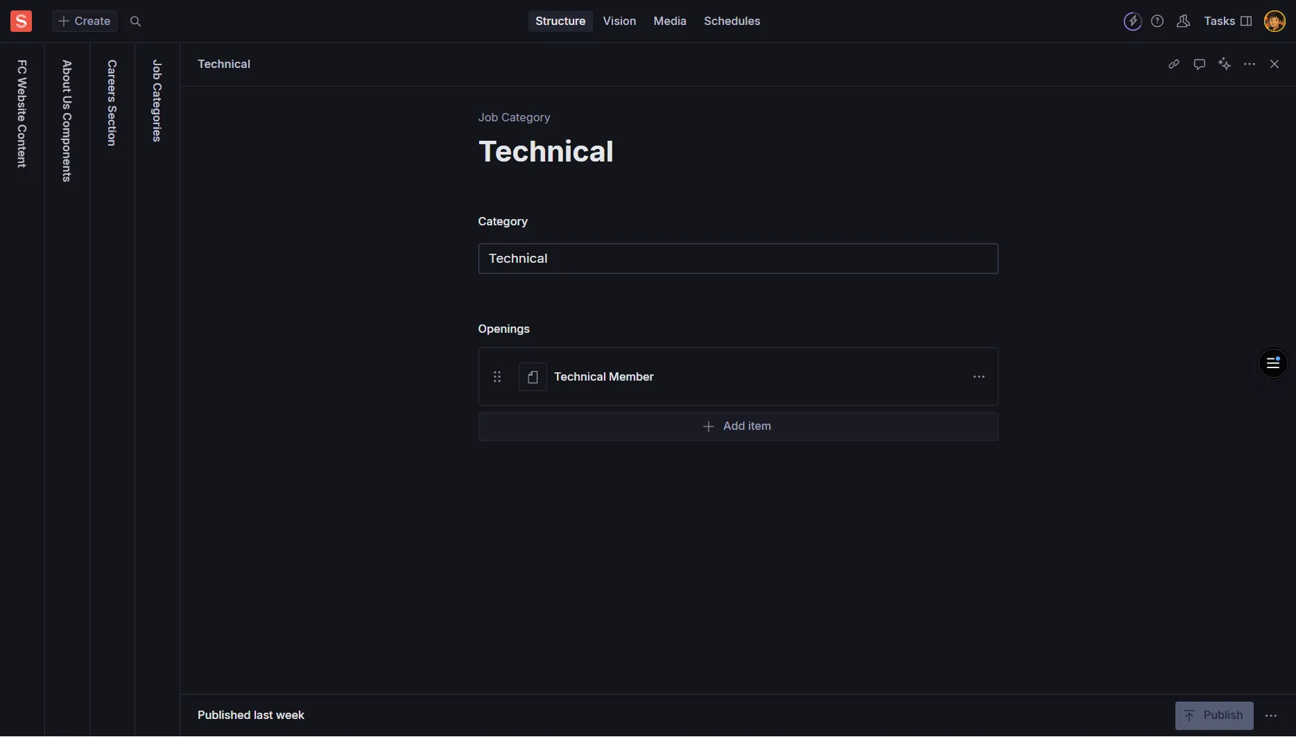
Task: Click the Add item button
Action: tap(738, 426)
